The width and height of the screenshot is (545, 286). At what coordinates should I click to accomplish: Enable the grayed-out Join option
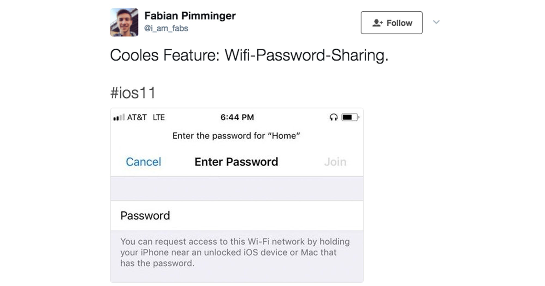(x=335, y=162)
